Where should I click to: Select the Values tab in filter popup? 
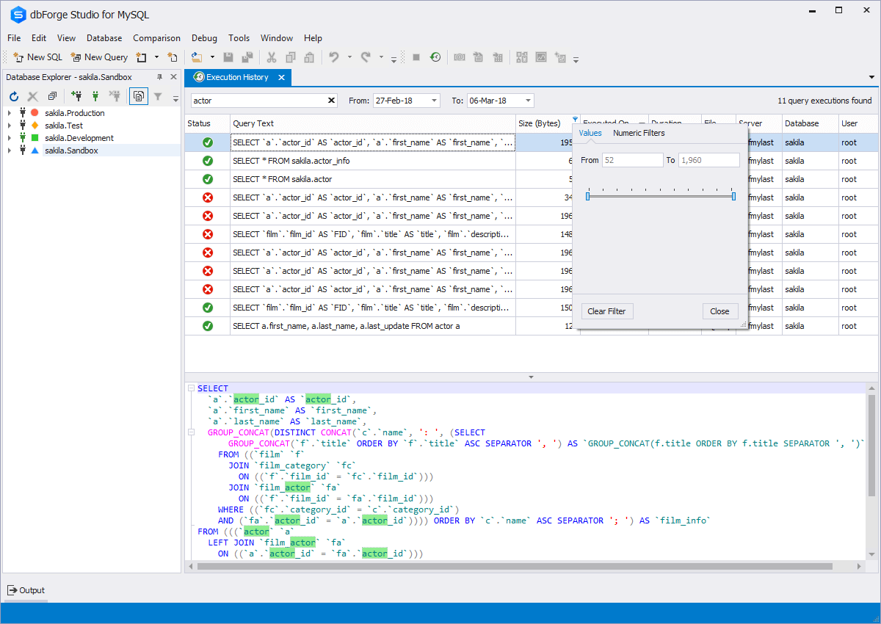[591, 134]
